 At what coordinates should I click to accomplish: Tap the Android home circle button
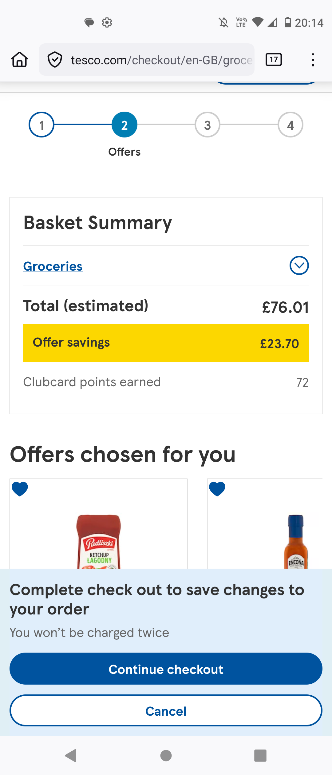pyautogui.click(x=166, y=755)
